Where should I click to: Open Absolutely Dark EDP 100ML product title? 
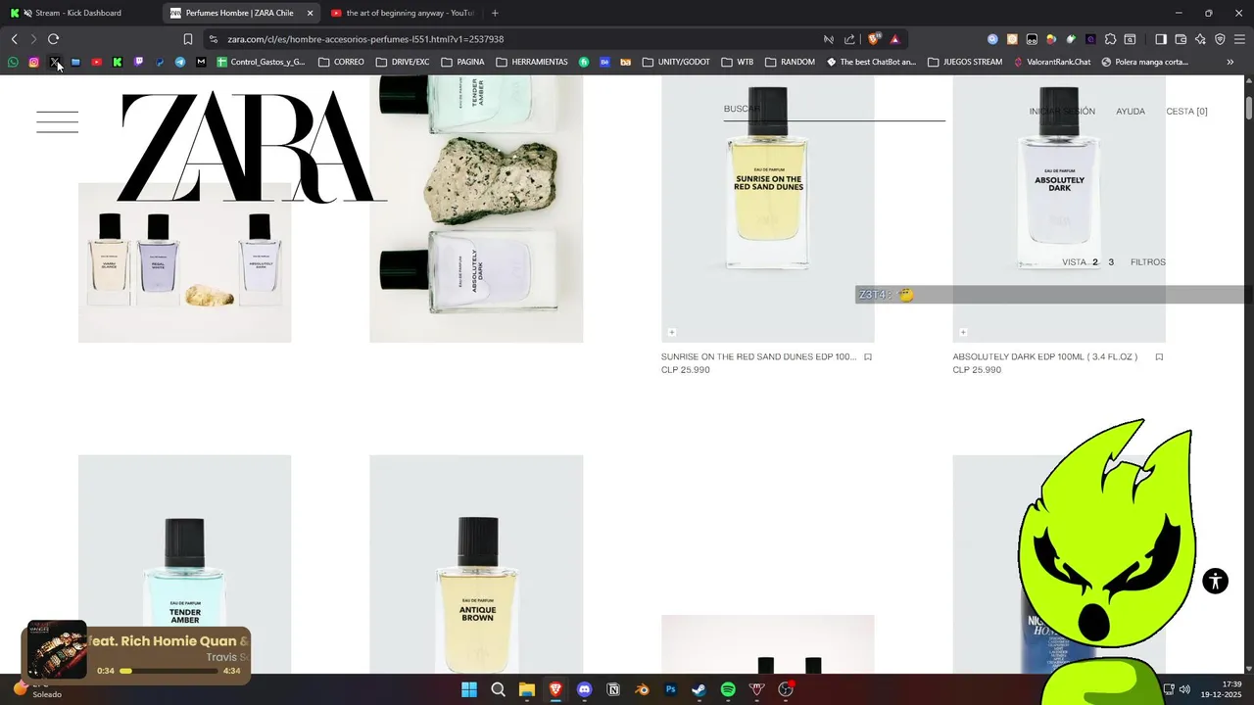[1045, 357]
